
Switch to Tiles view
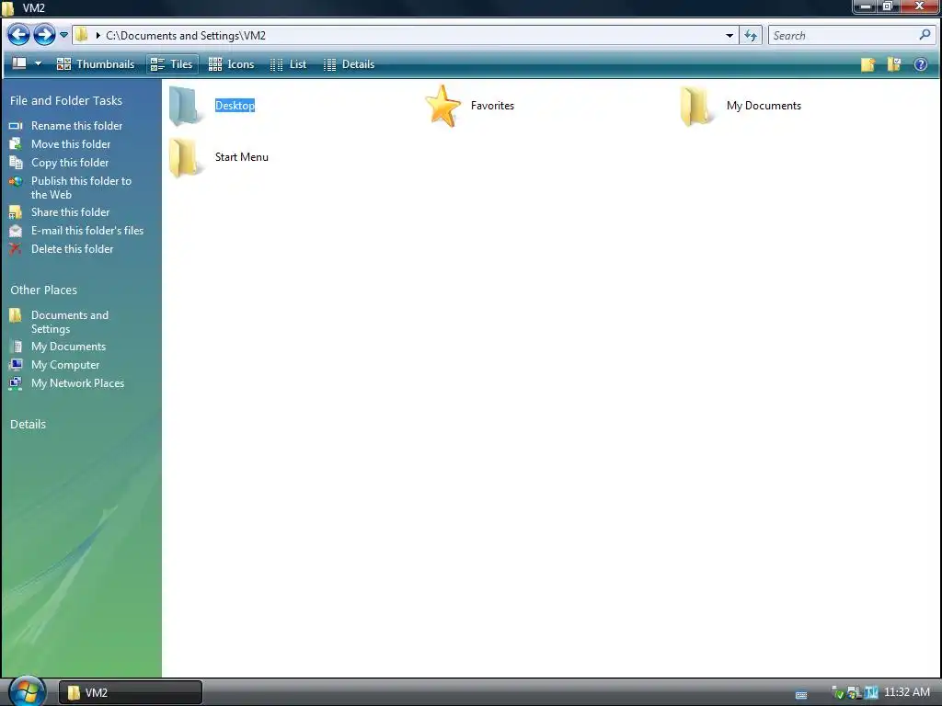171,64
